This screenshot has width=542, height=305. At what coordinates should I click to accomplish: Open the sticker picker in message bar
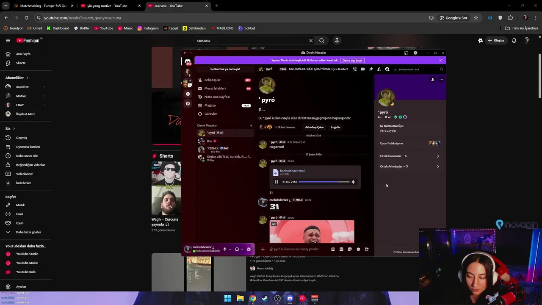click(x=350, y=249)
